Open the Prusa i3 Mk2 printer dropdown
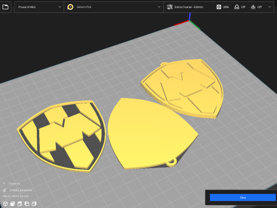This screenshot has width=277, height=208. (39, 7)
